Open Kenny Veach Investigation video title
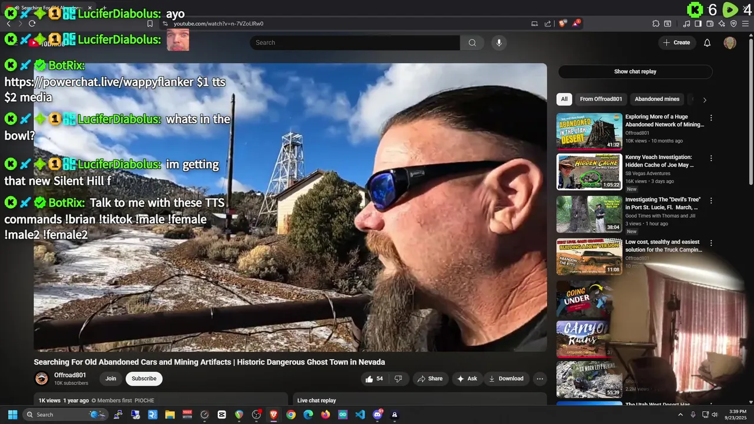This screenshot has width=754, height=424. pyautogui.click(x=659, y=161)
